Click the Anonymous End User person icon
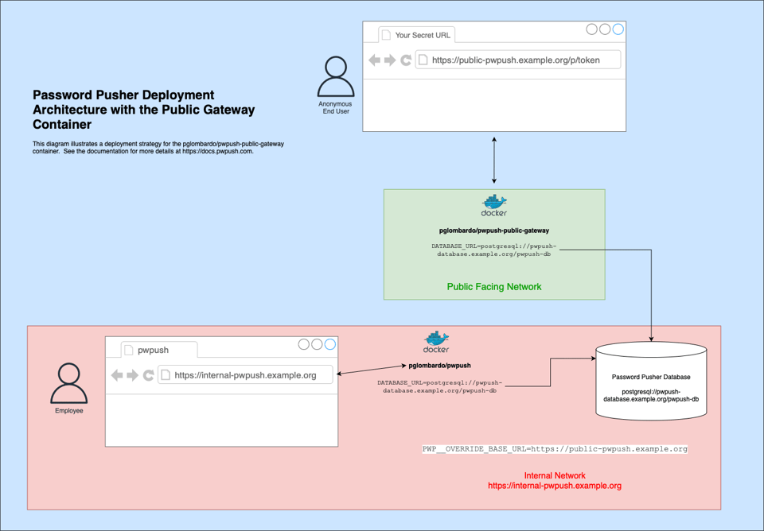The image size is (764, 531). click(x=335, y=77)
